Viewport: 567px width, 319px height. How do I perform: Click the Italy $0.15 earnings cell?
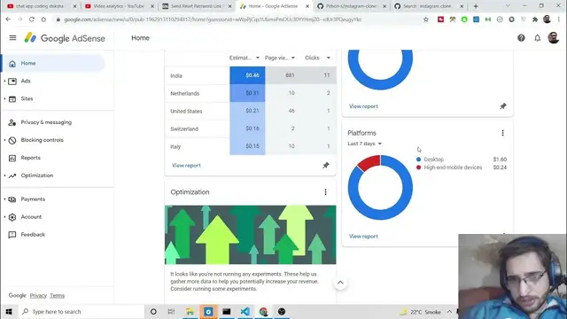(247, 146)
